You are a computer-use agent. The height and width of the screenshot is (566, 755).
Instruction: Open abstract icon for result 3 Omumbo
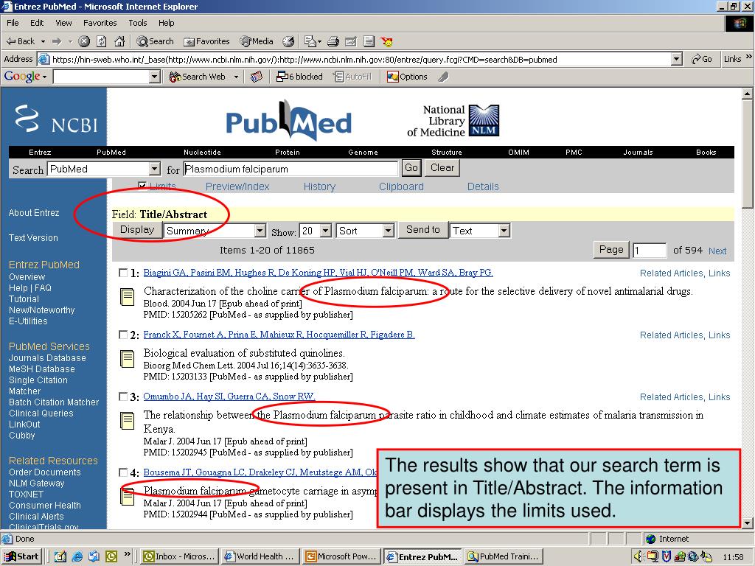tap(127, 421)
